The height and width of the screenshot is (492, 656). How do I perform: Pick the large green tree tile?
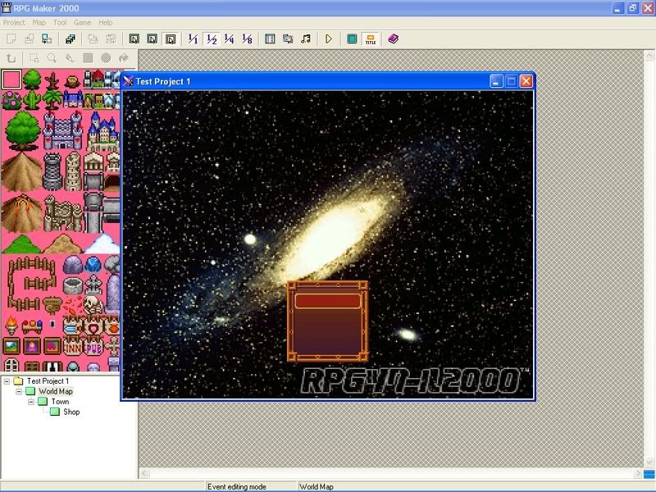21,131
